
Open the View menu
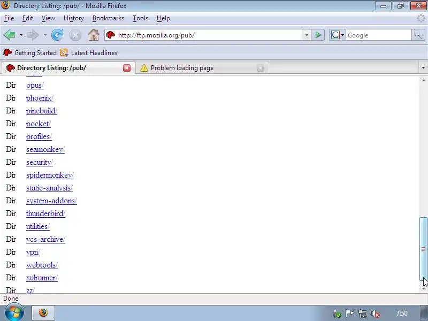tap(48, 18)
